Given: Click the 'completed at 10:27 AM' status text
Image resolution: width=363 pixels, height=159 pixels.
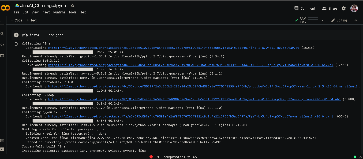Looking at the screenshot, I should coord(181,157).
